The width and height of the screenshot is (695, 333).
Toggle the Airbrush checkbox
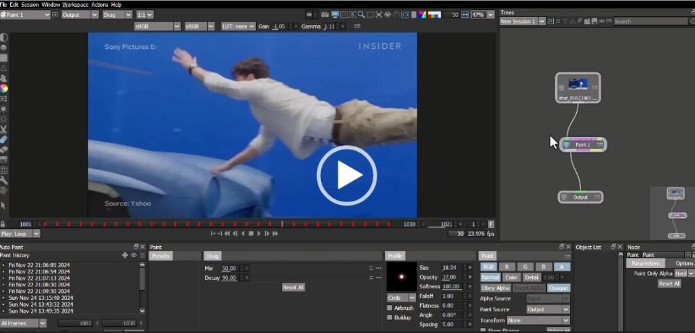coord(390,308)
